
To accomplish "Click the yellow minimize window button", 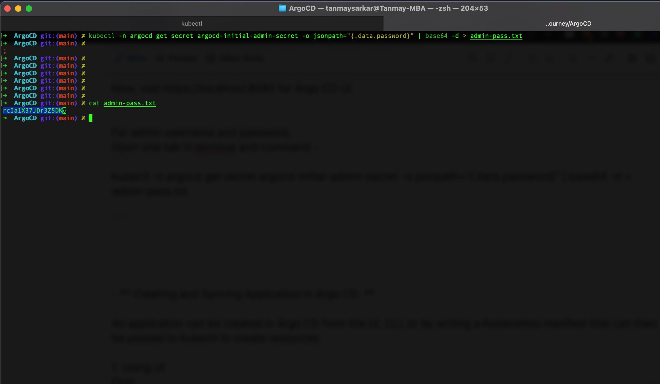I will point(18,9).
